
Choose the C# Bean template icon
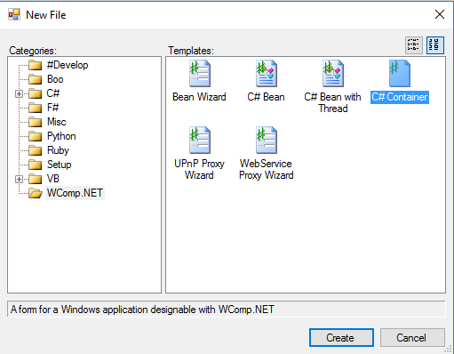267,73
